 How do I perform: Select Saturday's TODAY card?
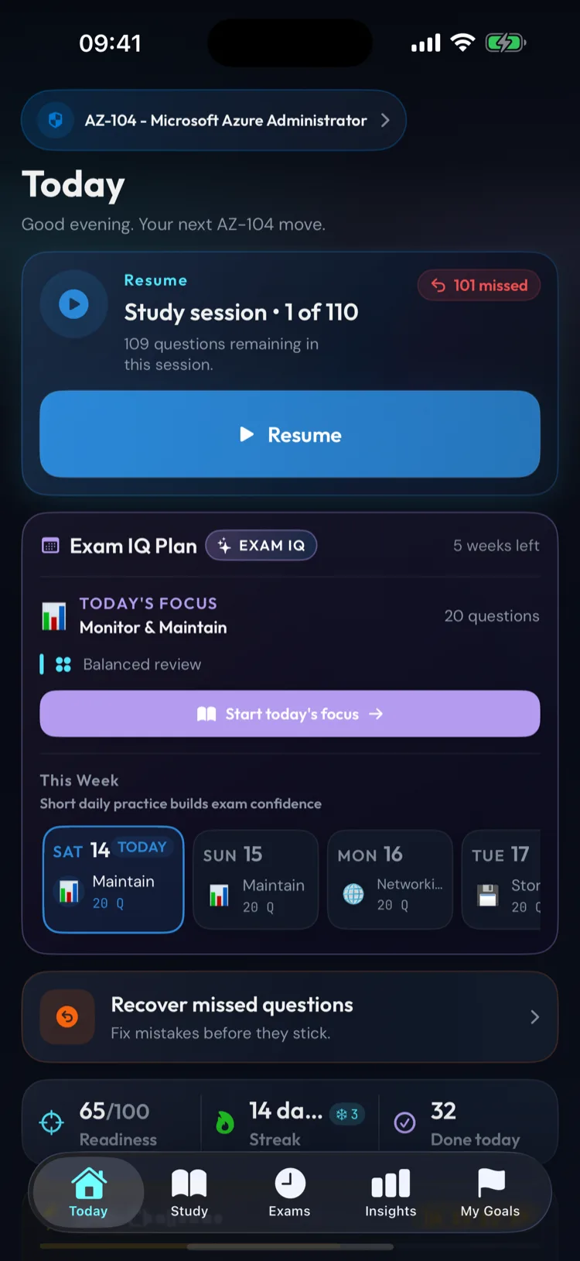pos(113,879)
